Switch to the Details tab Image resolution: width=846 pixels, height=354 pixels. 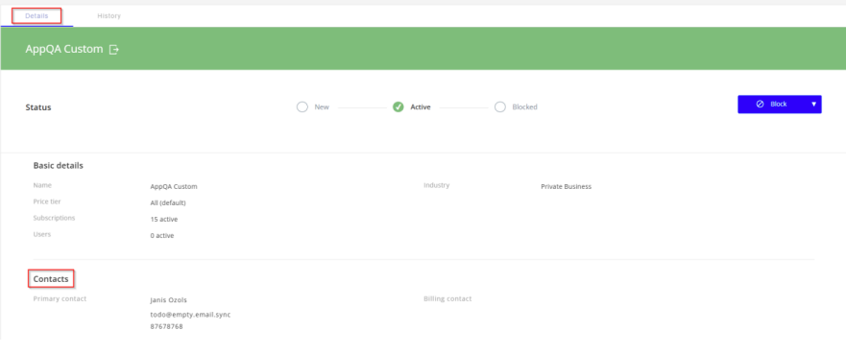(x=36, y=16)
